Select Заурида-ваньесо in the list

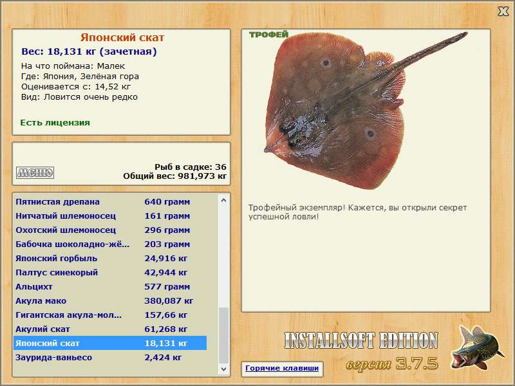coord(110,357)
